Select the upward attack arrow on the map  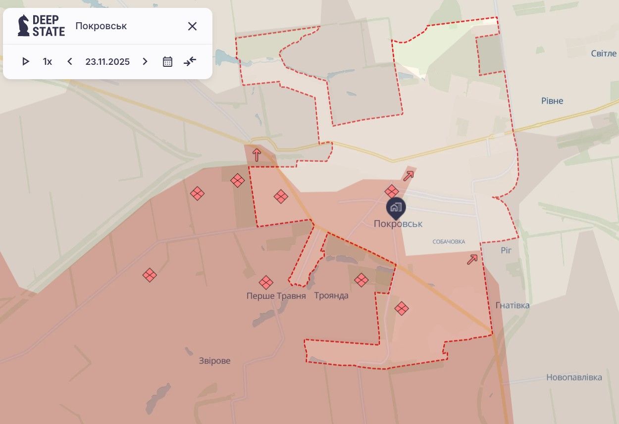tap(257, 155)
